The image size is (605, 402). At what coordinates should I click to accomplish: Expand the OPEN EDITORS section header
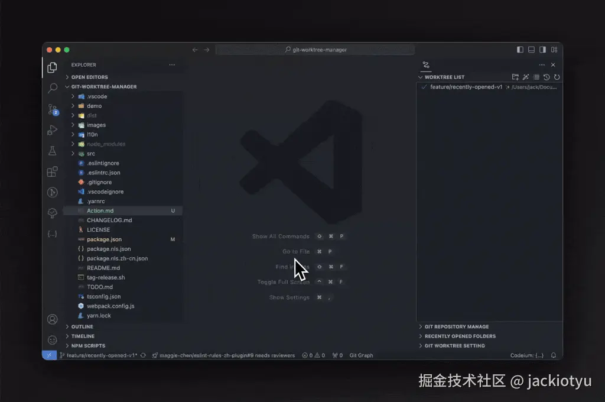click(x=89, y=77)
